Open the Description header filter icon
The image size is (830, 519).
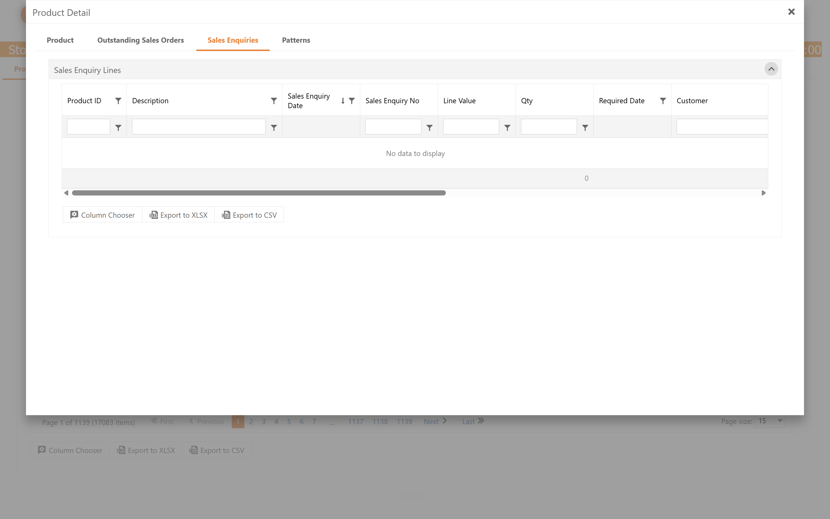(274, 101)
